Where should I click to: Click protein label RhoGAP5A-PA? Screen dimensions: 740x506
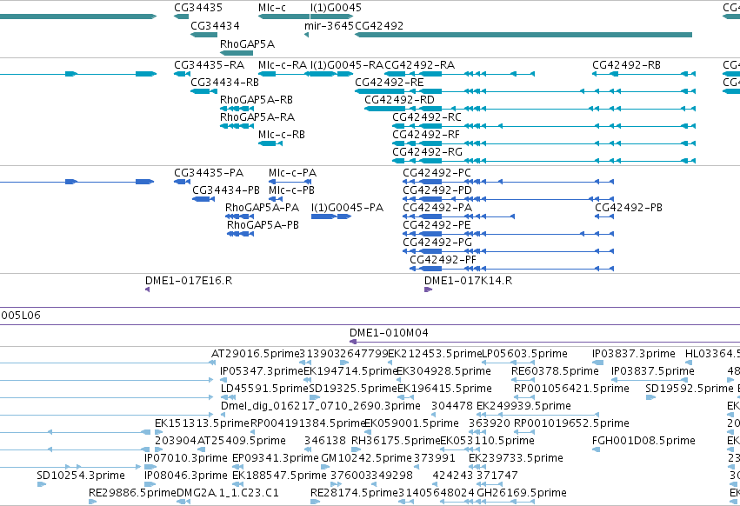(262, 208)
